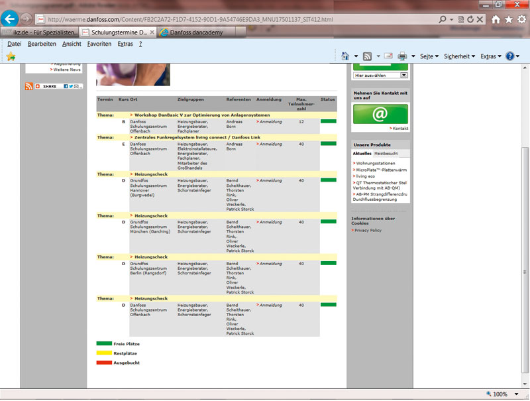
Task: Click Anmeldung for Heizungscheck in München (Garching)
Action: click(x=269, y=222)
